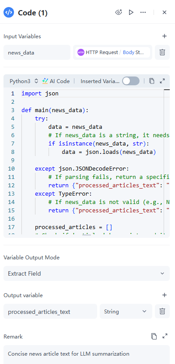Delete the processed_articles_text output variable

tap(162, 311)
